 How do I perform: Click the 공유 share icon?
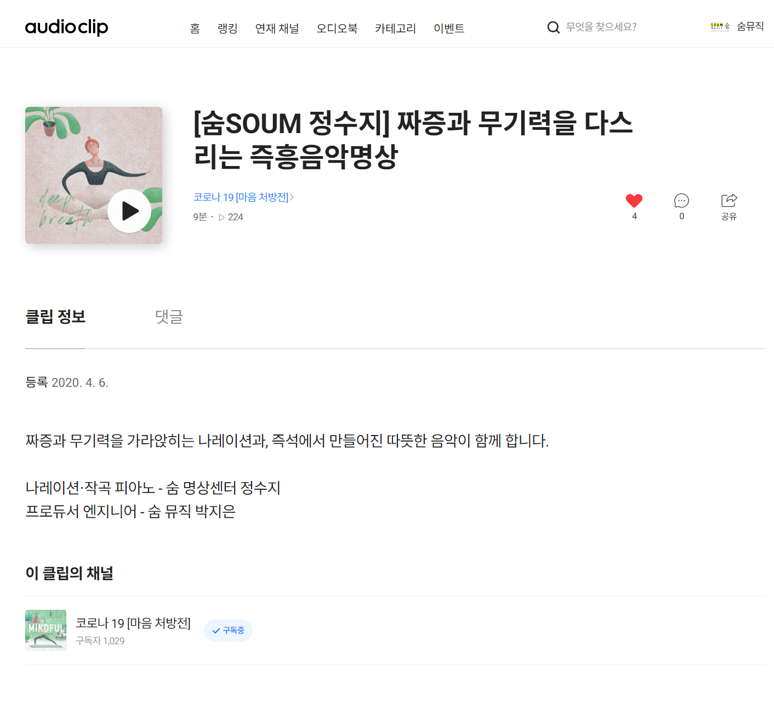pyautogui.click(x=729, y=201)
